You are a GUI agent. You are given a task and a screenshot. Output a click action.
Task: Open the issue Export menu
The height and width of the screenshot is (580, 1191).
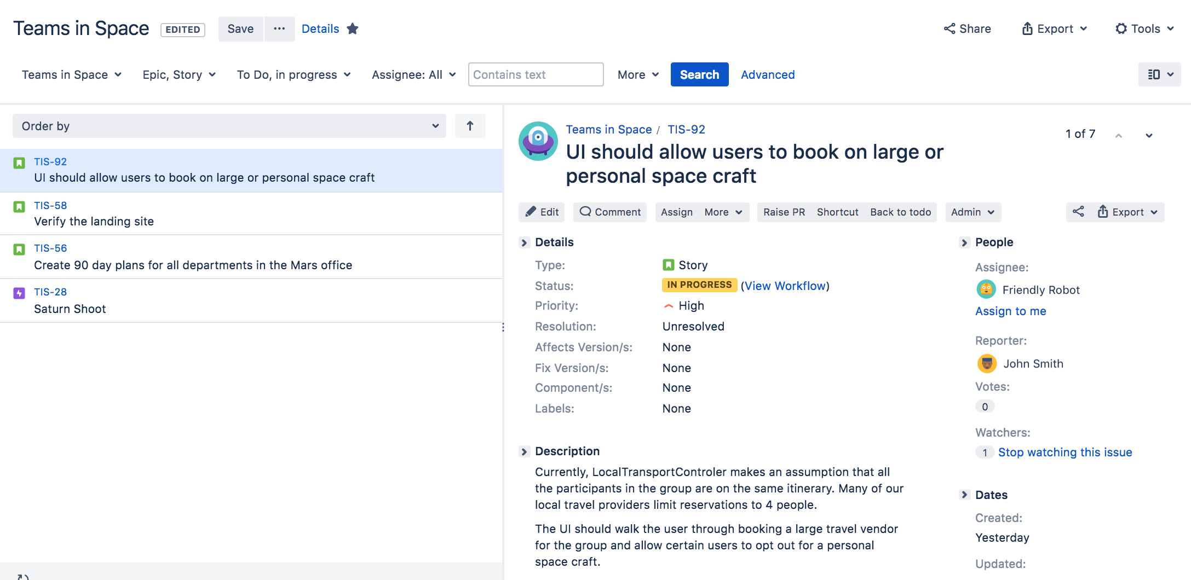[1127, 212]
